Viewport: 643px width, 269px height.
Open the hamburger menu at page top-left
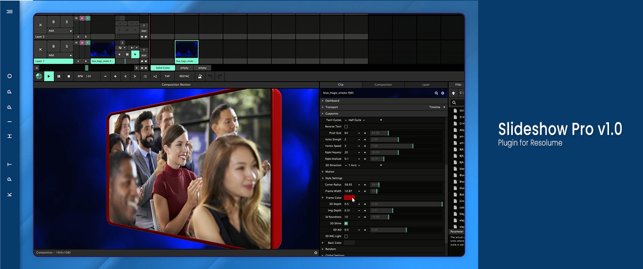[9, 12]
